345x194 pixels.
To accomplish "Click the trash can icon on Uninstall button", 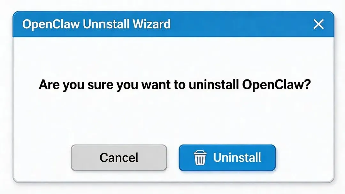I will point(200,158).
